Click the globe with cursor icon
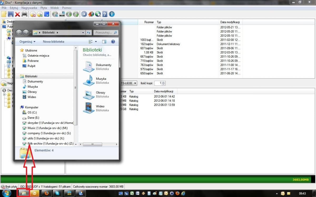This screenshot has height=197, width=316. (x=98, y=14)
